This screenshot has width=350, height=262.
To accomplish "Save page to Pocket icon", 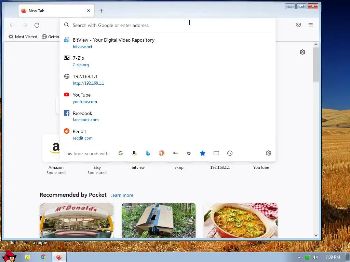I will pos(298,25).
